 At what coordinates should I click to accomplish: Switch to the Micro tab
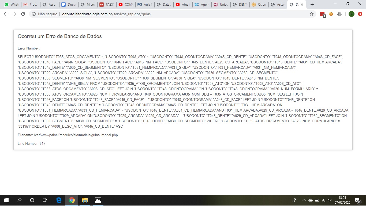(87, 5)
